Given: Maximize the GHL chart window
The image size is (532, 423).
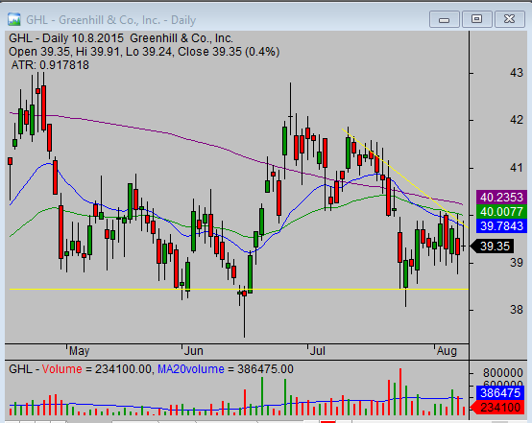Looking at the screenshot, I should point(476,19).
